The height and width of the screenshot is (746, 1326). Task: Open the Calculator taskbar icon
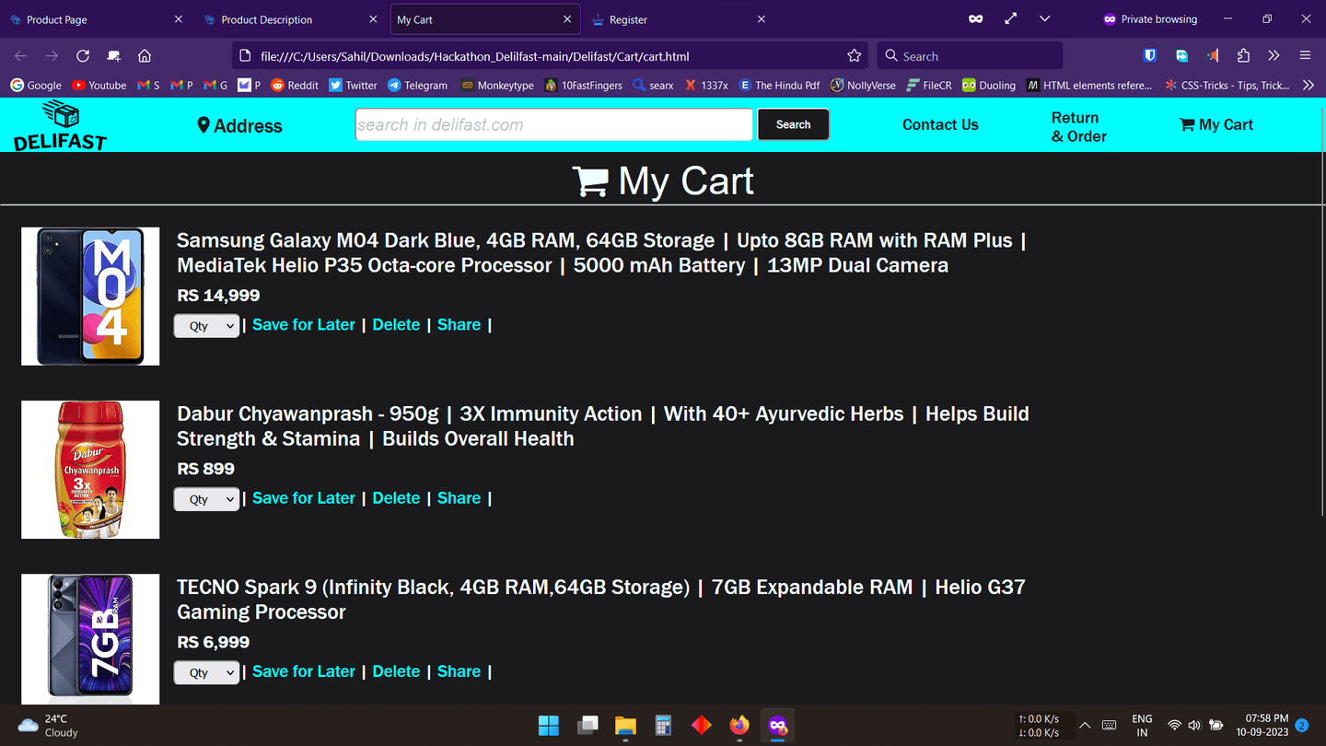(663, 726)
